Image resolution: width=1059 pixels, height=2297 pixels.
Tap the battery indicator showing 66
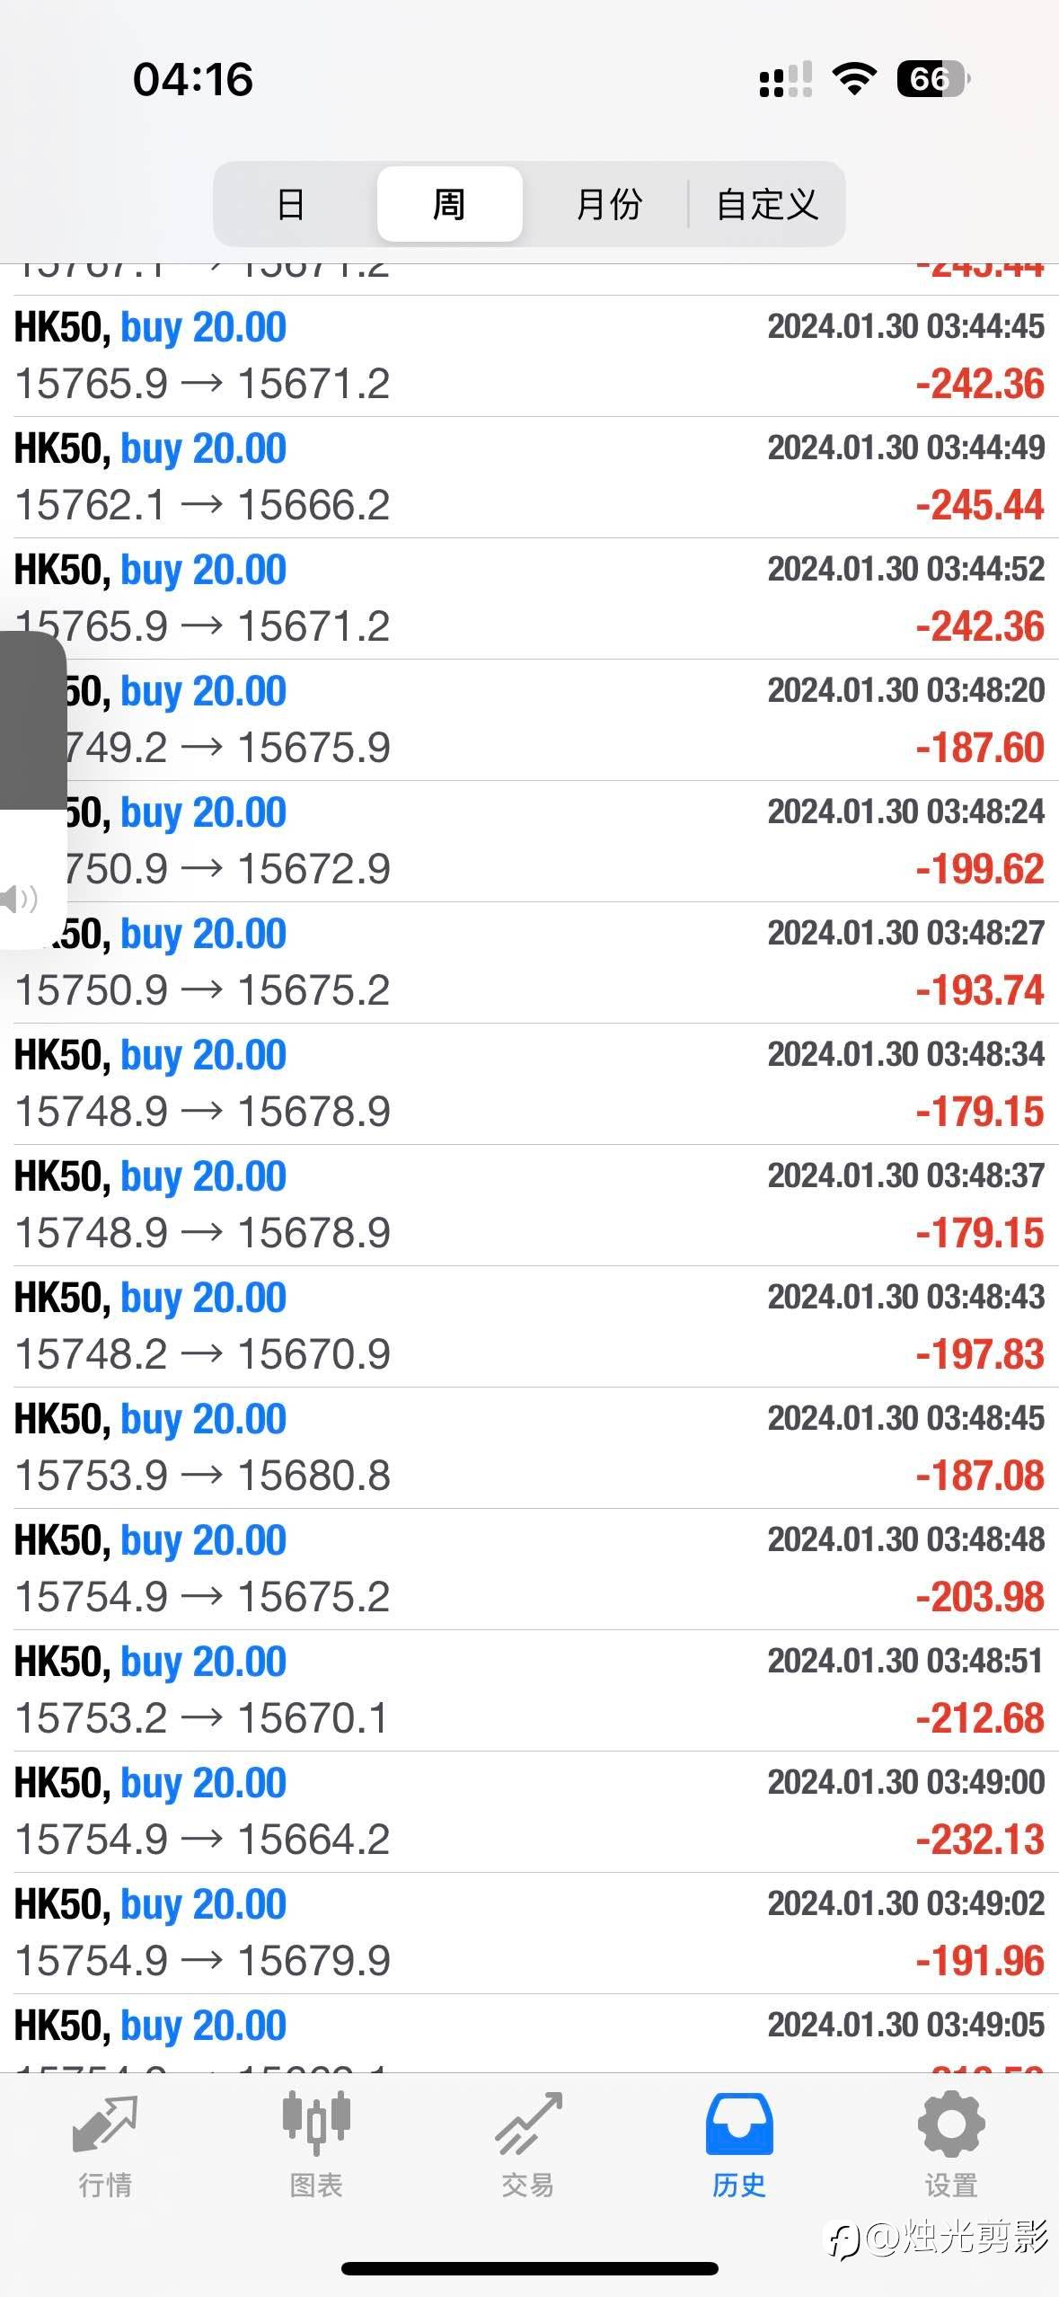tap(932, 79)
